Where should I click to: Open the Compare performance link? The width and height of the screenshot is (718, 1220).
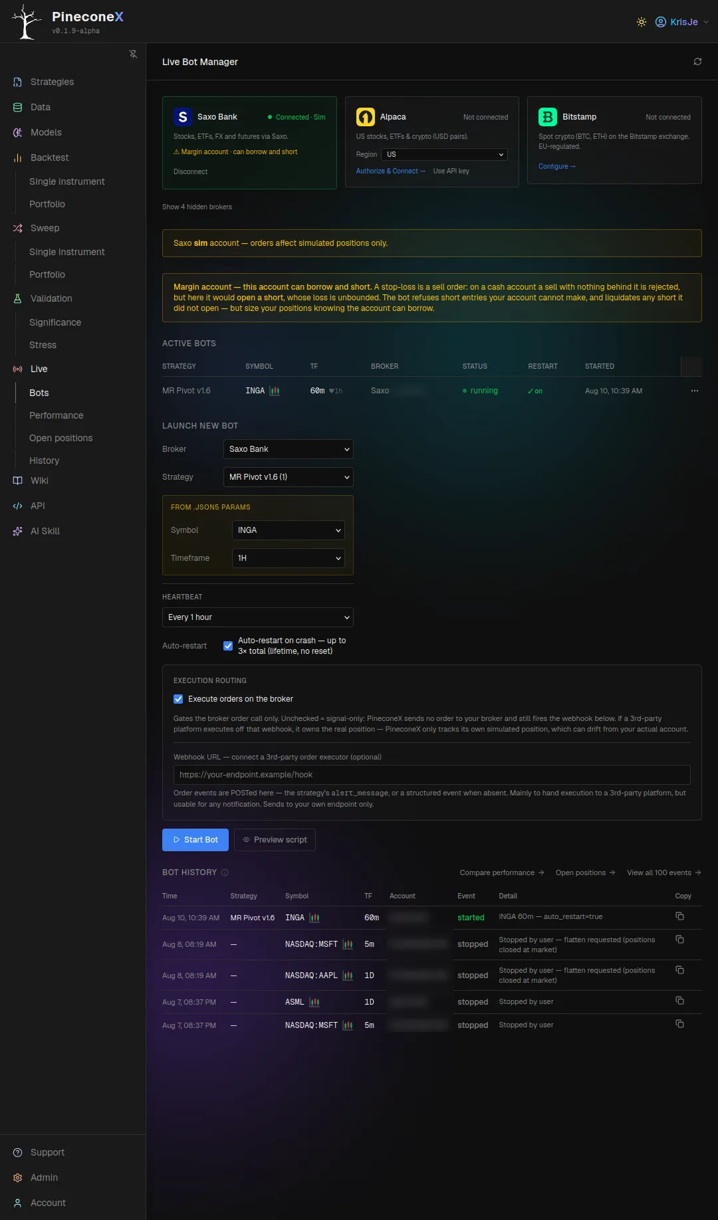click(502, 872)
